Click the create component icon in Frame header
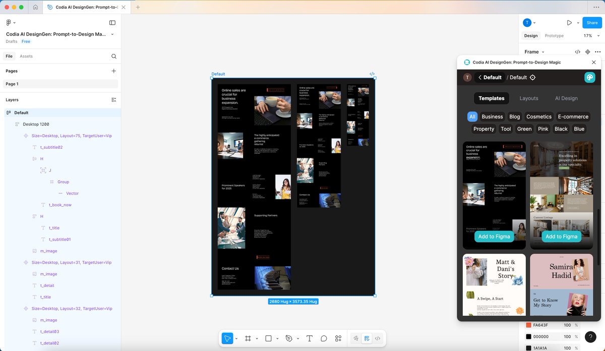This screenshot has height=351, width=605. pos(588,52)
